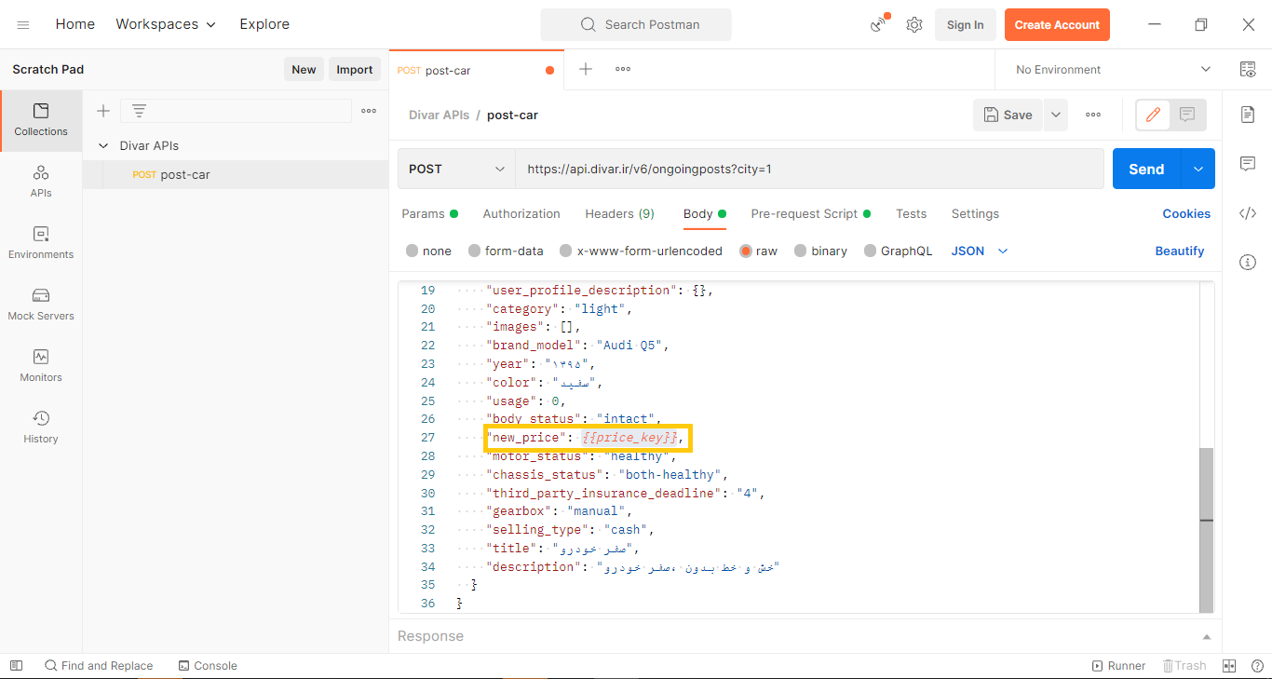Open request Info pane
The image size is (1272, 679).
(1248, 263)
